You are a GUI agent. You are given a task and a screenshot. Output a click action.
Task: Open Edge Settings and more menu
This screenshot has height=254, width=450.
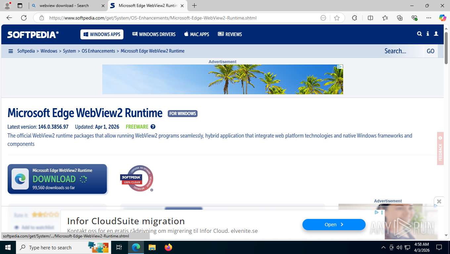[429, 18]
